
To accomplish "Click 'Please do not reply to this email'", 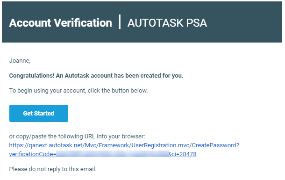I will coord(53,169).
